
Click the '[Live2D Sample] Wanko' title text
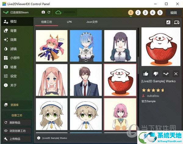tap(159, 81)
